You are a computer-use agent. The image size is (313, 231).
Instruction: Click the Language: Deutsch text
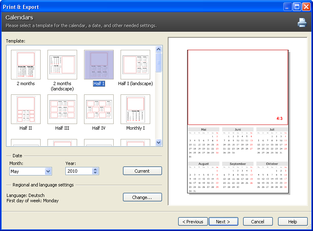pos(26,195)
